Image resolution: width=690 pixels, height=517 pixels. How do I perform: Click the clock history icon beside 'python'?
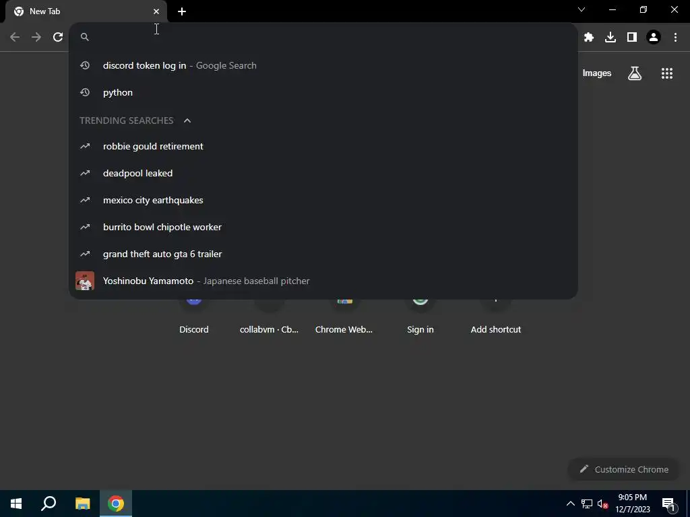coord(85,92)
